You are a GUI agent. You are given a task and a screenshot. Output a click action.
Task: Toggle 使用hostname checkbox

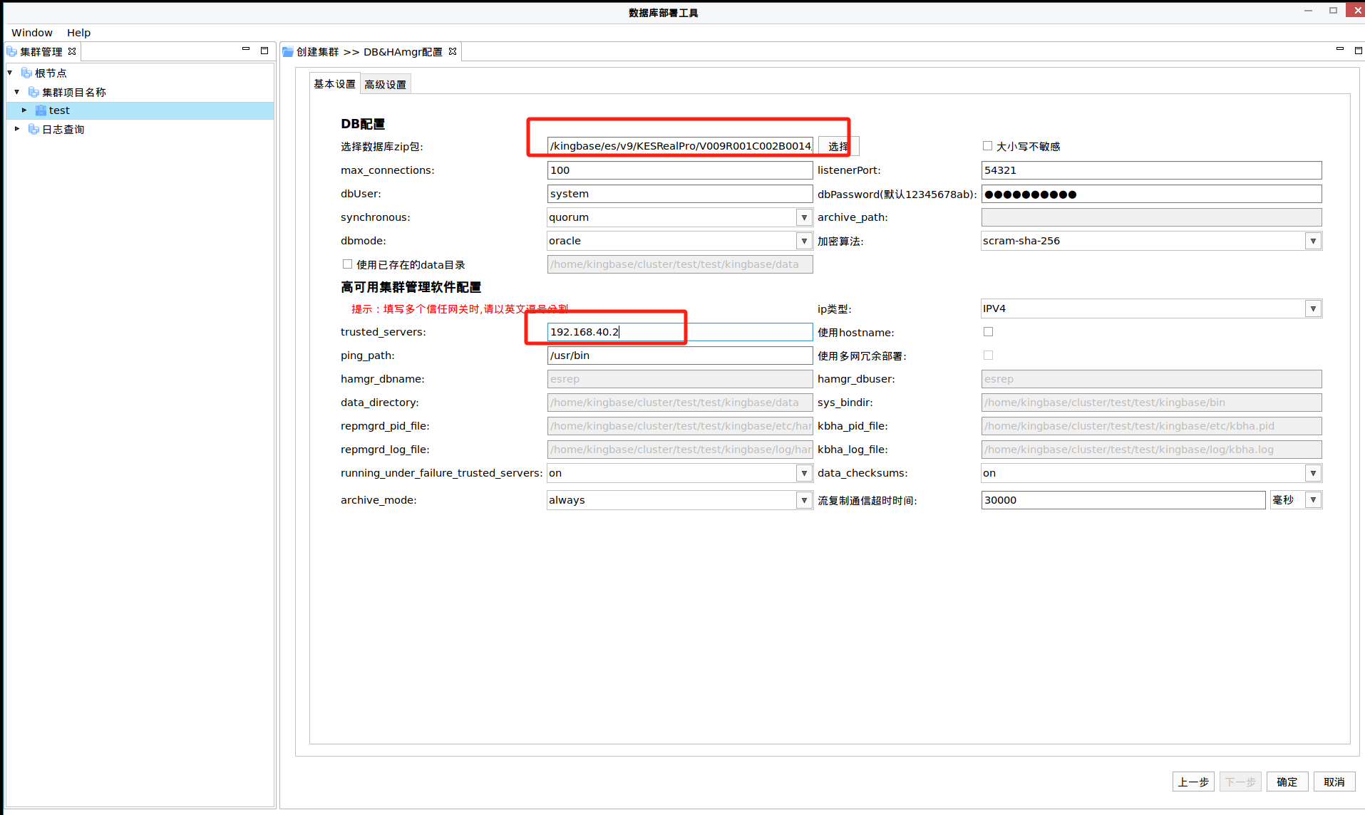[x=988, y=332]
